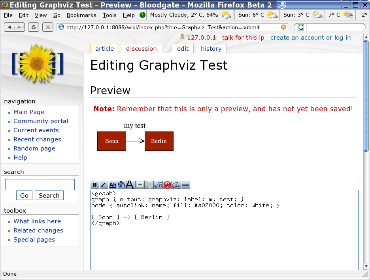Screen dimensions: 370x280
Task: Click the create an account or log in link
Action: pyautogui.click(x=310, y=38)
